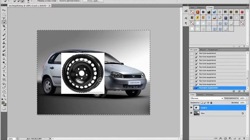Image resolution: width=250 pixels, height=140 pixels.
Task: Enable auto-enhance checkbox
Action: coord(58,1)
